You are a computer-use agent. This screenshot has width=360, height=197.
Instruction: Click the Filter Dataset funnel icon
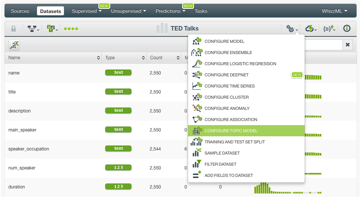(x=197, y=164)
